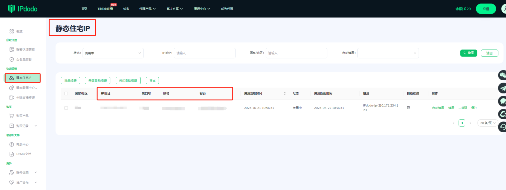Select page 1 in pagination
506x190 pixels.
coord(462,123)
